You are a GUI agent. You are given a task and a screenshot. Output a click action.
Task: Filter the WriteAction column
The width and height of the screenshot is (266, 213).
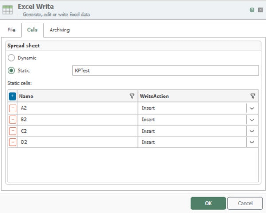point(253,96)
